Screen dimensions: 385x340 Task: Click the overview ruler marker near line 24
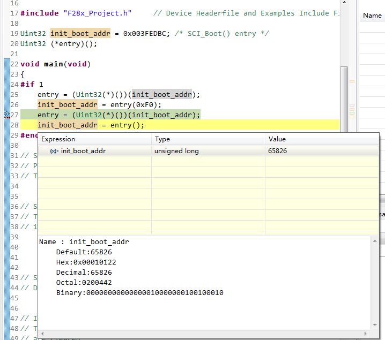pyautogui.click(x=352, y=81)
